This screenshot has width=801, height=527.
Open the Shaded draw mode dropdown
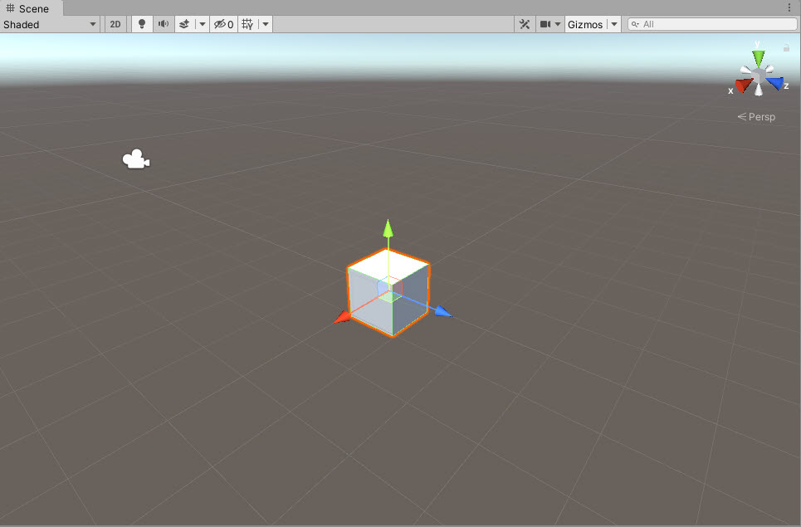50,24
